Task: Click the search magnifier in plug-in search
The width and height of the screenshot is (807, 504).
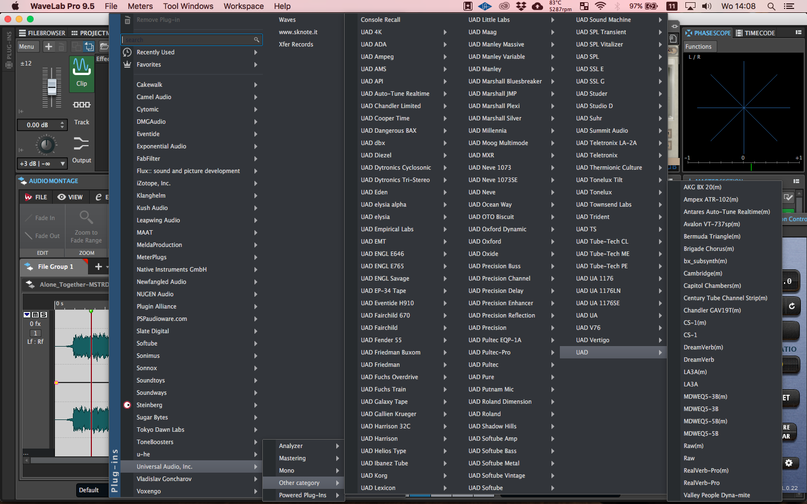Action: pyautogui.click(x=257, y=40)
